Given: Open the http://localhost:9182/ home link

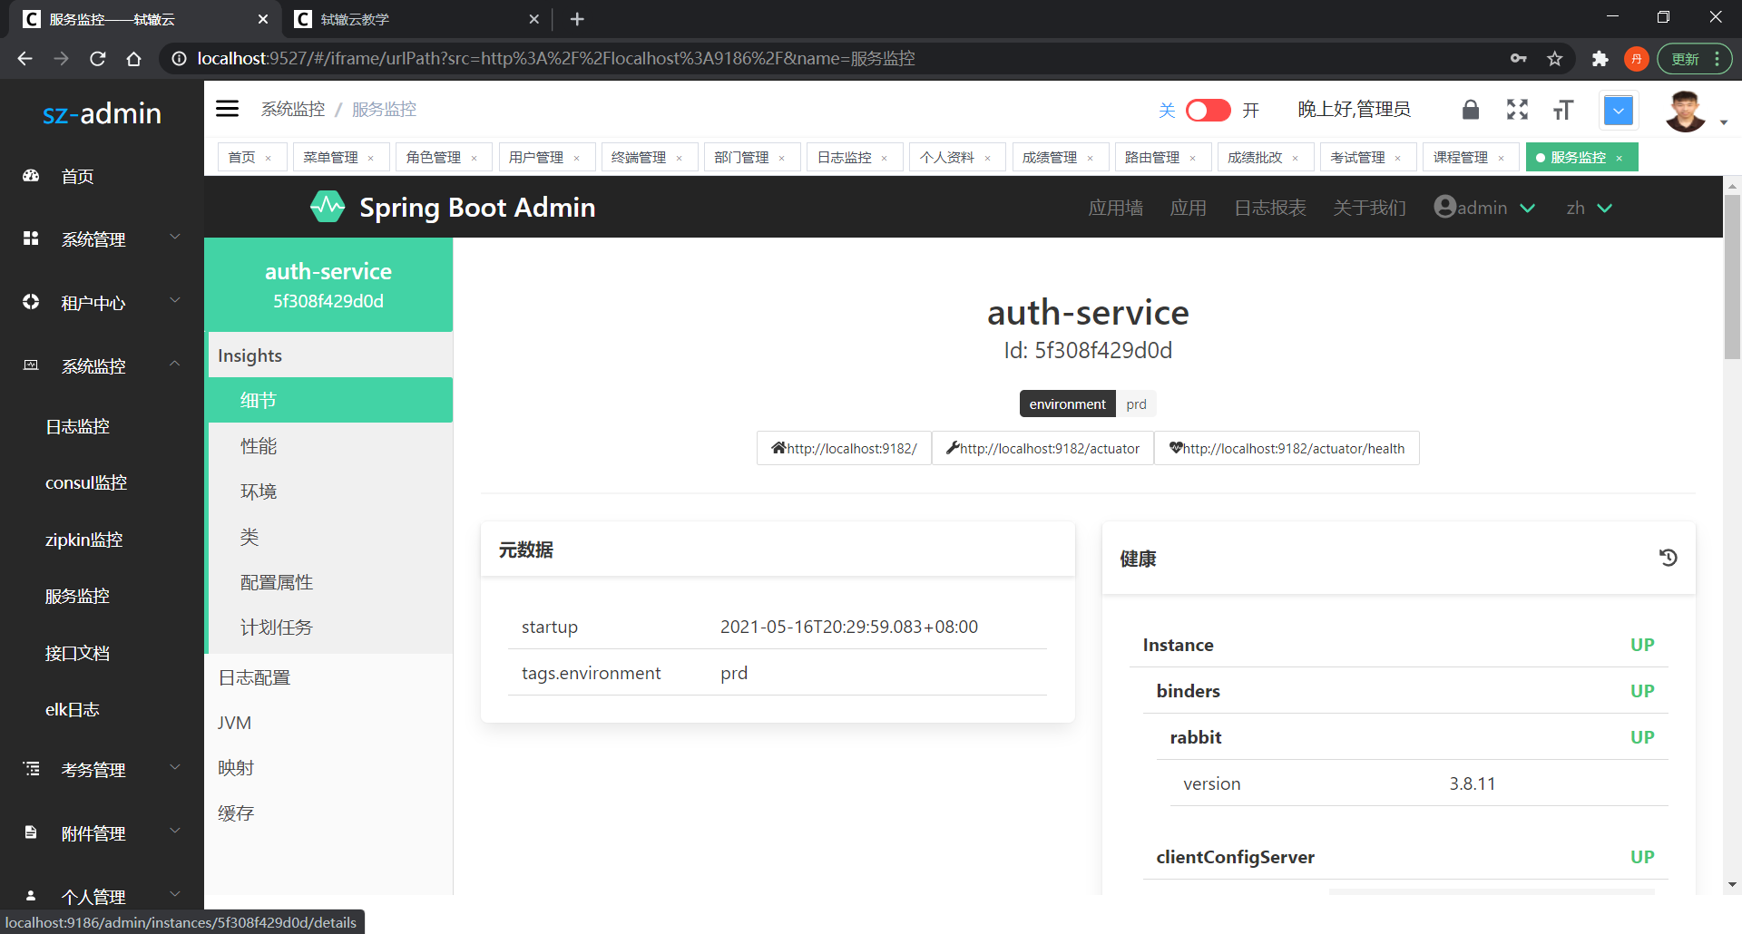Looking at the screenshot, I should (844, 448).
